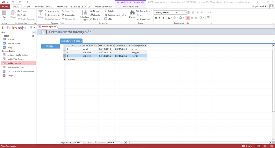
Task: Open the Id column filter arrow
Action: pyautogui.click(x=81, y=46)
